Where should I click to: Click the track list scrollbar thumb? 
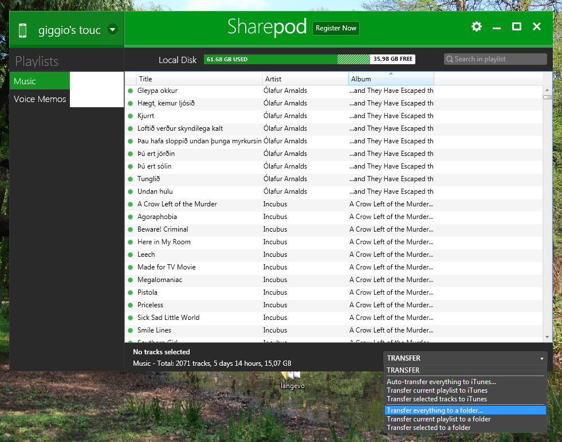coord(547,97)
